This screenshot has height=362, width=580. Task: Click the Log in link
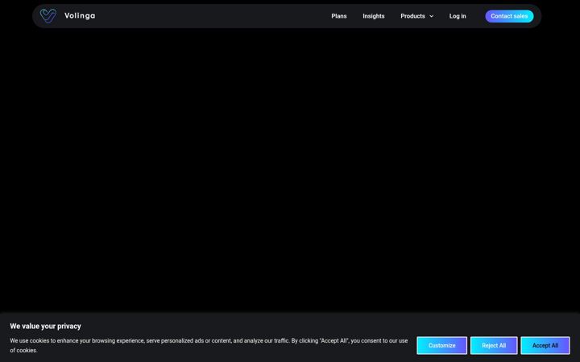click(458, 16)
